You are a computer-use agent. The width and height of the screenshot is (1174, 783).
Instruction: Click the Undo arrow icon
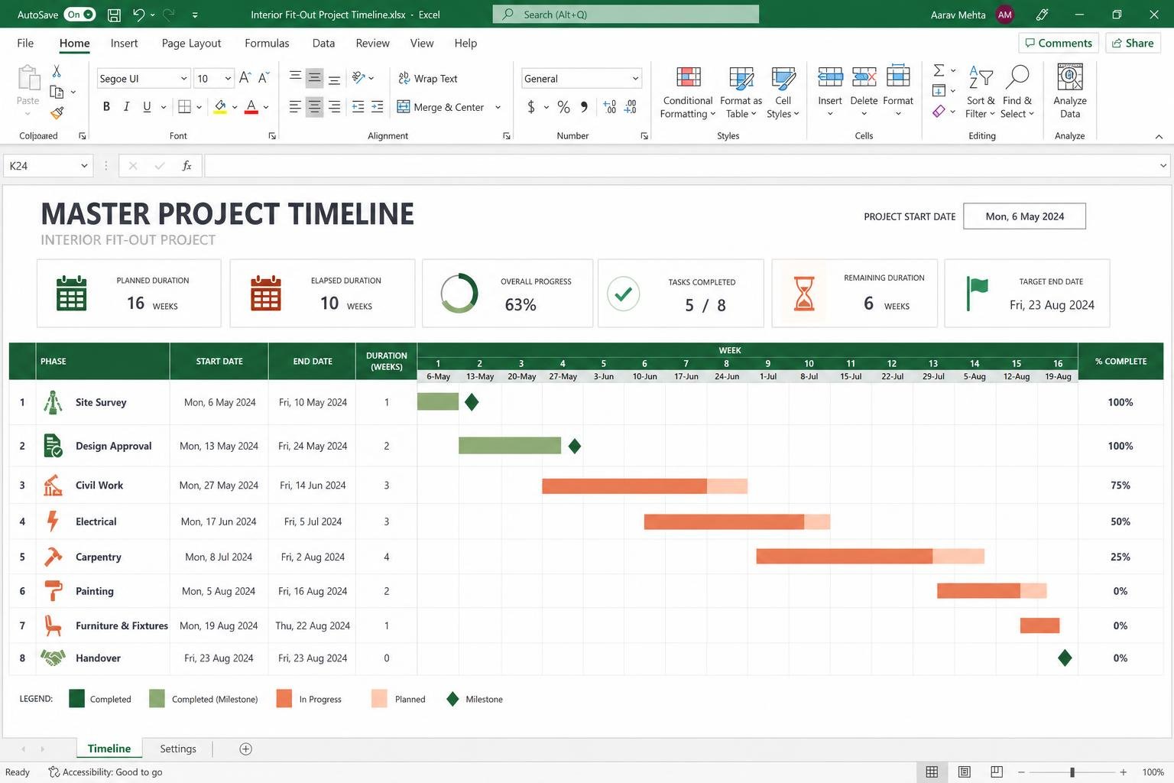[x=138, y=15]
